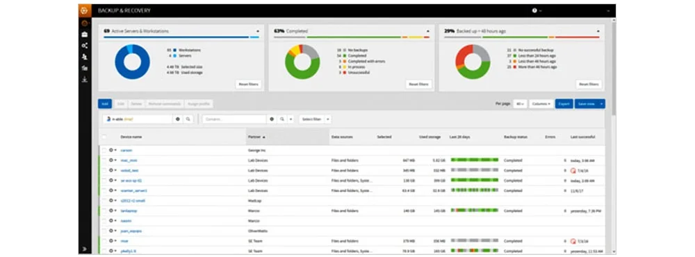
Task: Open the briefcase icon in the left sidebar
Action: point(85,35)
